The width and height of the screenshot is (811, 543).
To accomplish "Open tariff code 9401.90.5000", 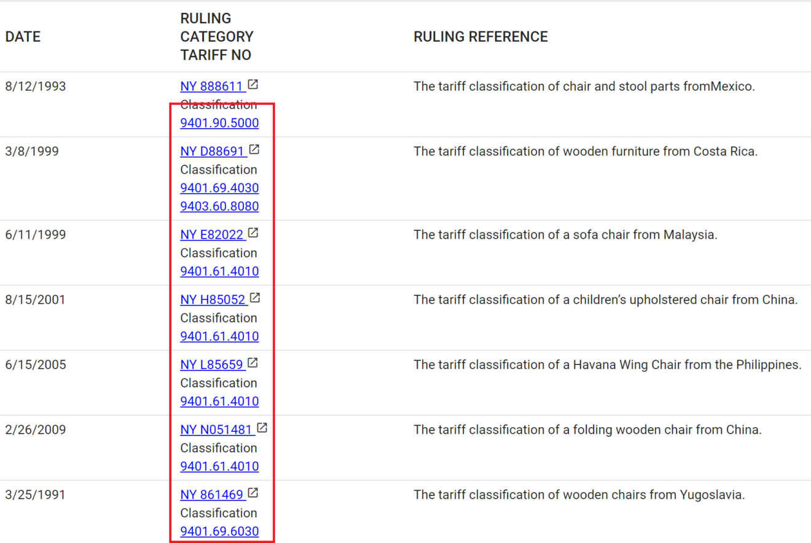I will point(219,123).
